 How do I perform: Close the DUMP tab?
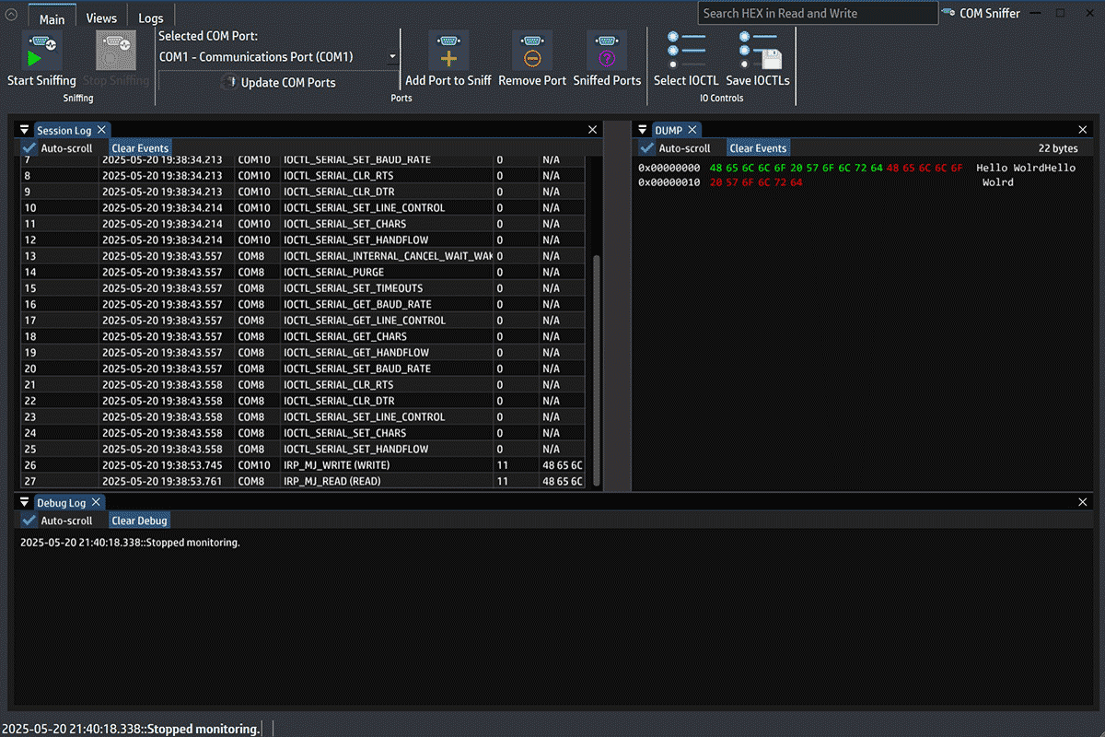[x=692, y=130]
